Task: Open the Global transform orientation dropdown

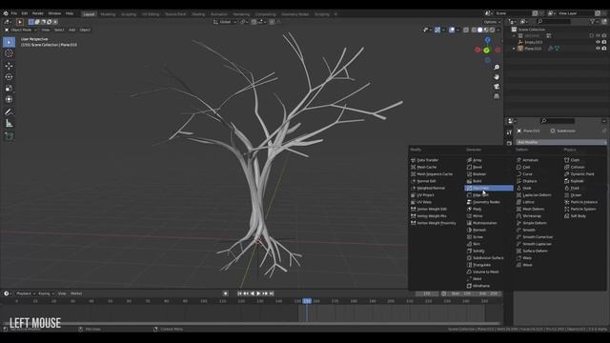Action: pos(225,22)
